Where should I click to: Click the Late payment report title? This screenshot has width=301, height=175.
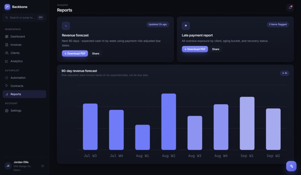click(x=197, y=35)
